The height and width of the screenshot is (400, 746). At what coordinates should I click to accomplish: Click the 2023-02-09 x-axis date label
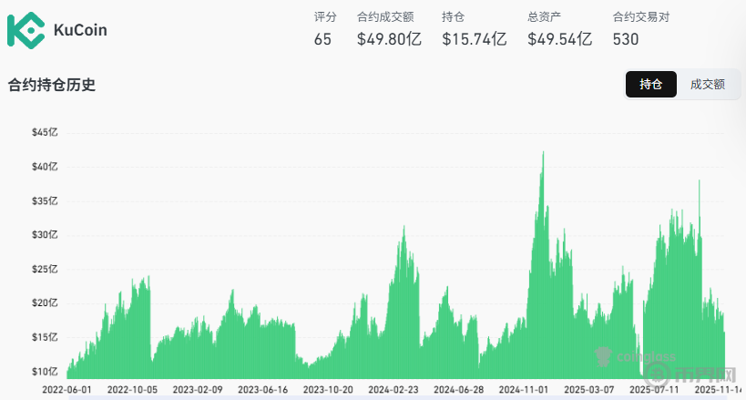198,389
